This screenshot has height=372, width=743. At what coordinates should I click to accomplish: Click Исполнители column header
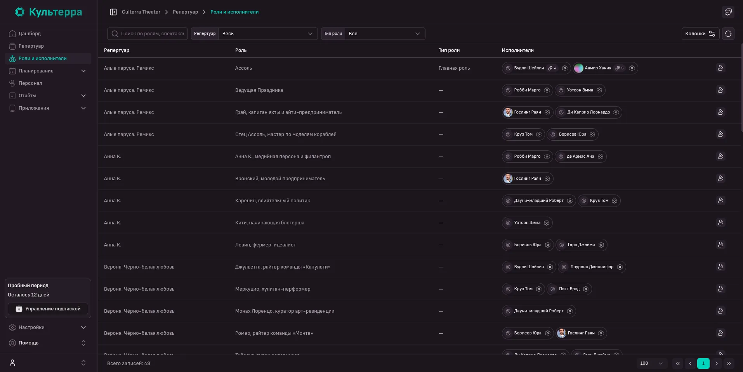click(x=517, y=50)
